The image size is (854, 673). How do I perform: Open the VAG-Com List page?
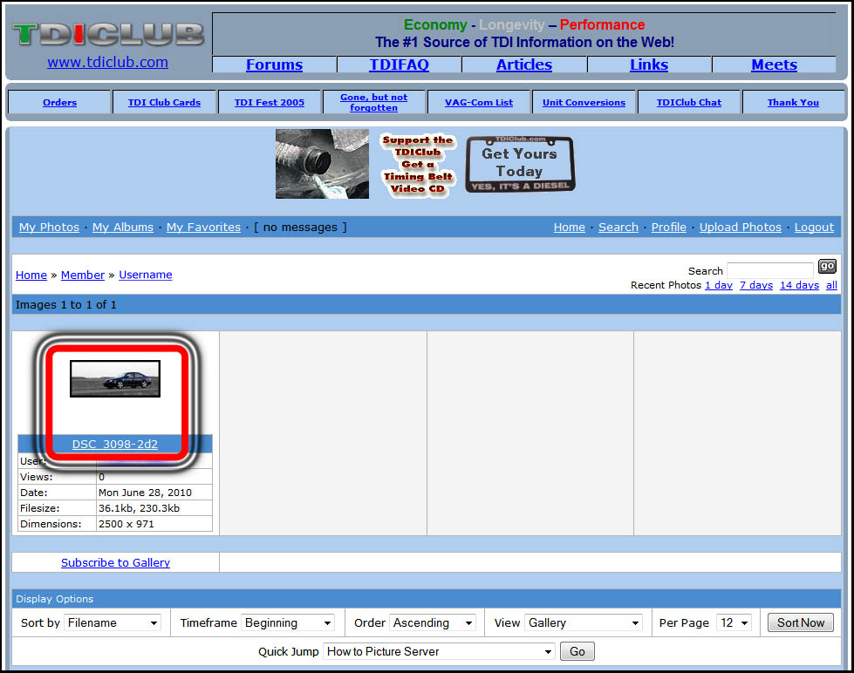pos(479,102)
